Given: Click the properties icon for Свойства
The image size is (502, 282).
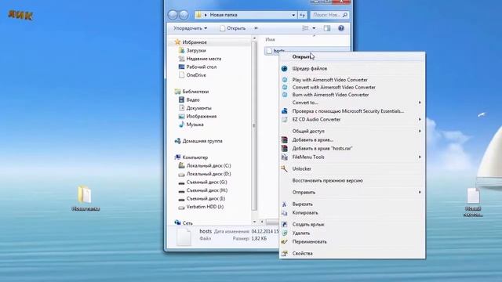Looking at the screenshot, I should pyautogui.click(x=284, y=253).
